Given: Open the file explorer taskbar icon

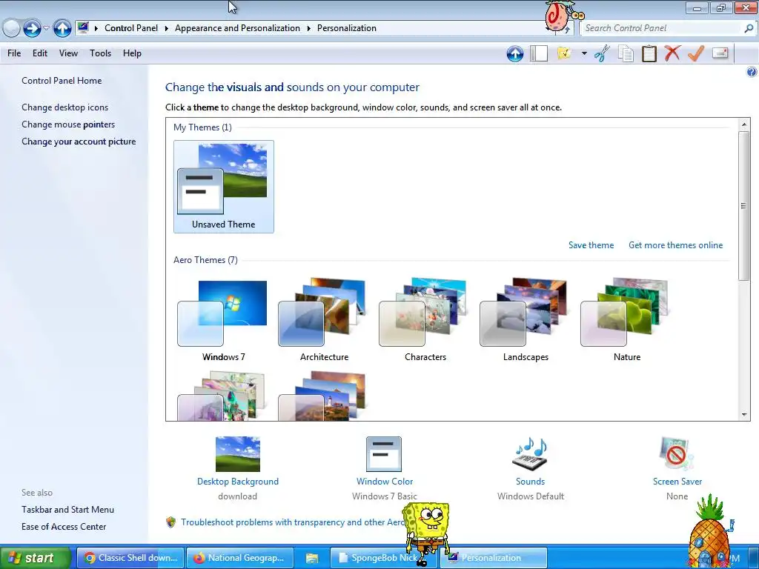Looking at the screenshot, I should (x=312, y=558).
